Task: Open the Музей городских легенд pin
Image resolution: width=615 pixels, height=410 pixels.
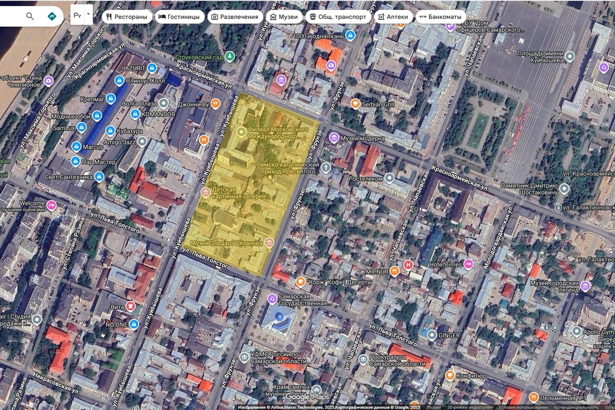Action: (x=585, y=285)
